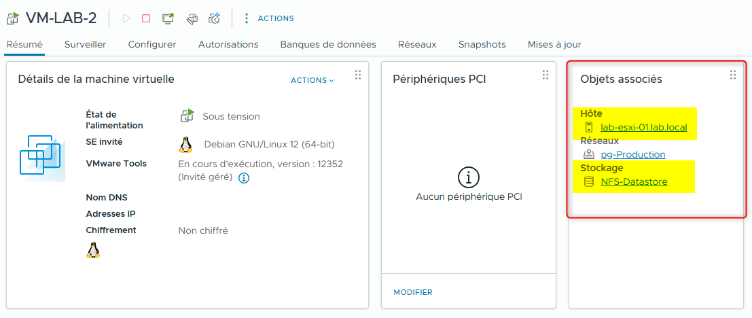Click the datastore icon beside NFS-Datastore
Screen dimensions: 752x318
588,182
